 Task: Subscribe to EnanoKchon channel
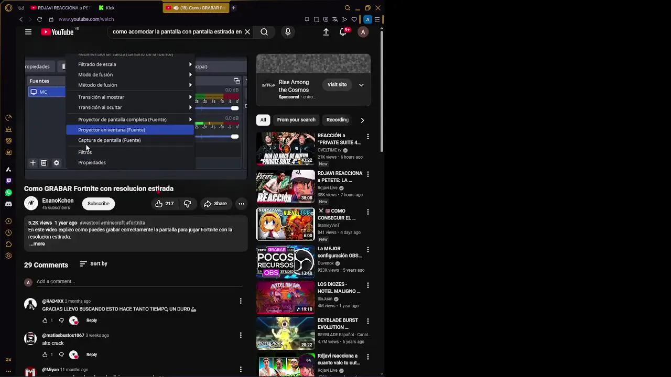99,204
